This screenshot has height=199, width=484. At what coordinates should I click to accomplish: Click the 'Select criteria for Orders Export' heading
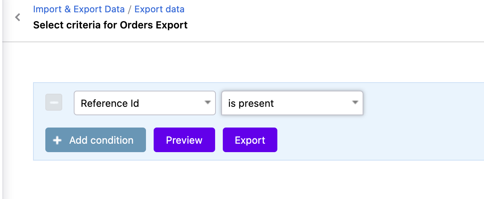110,25
